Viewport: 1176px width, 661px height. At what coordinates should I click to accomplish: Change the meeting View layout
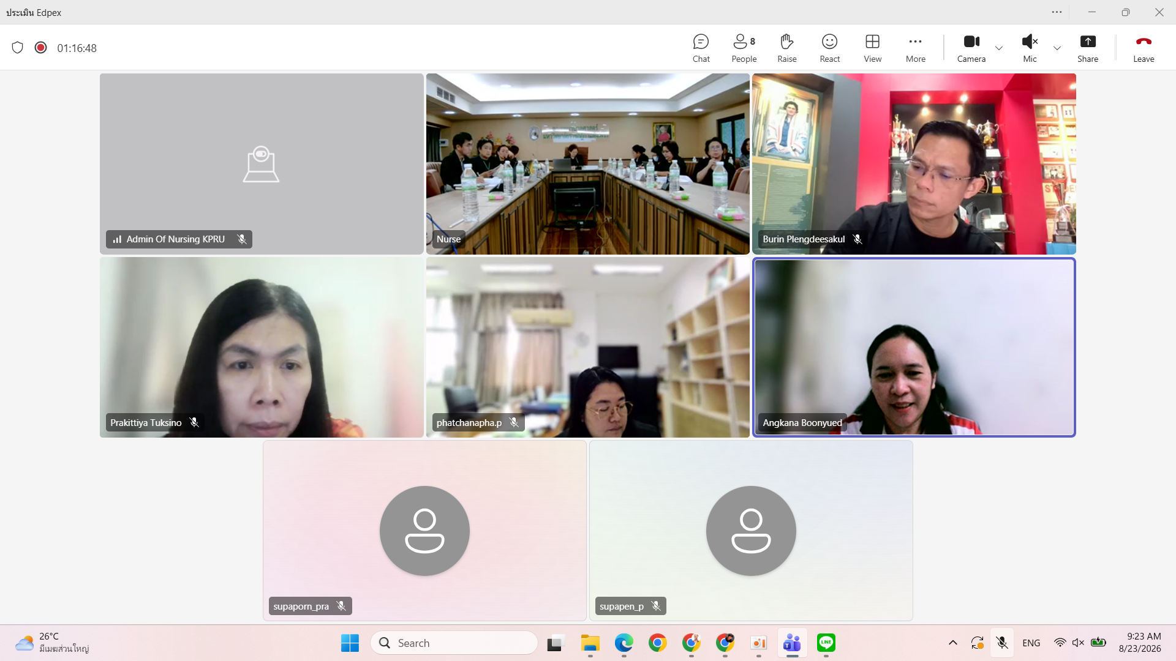click(x=872, y=48)
